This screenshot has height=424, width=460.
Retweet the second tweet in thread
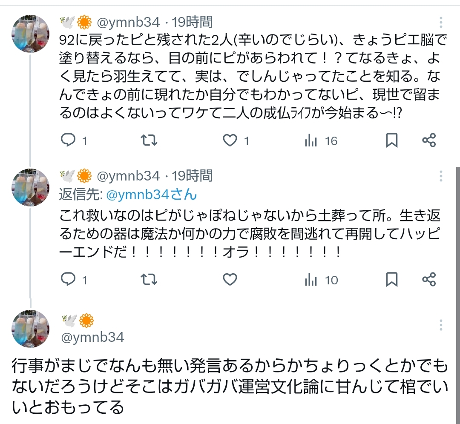[149, 279]
